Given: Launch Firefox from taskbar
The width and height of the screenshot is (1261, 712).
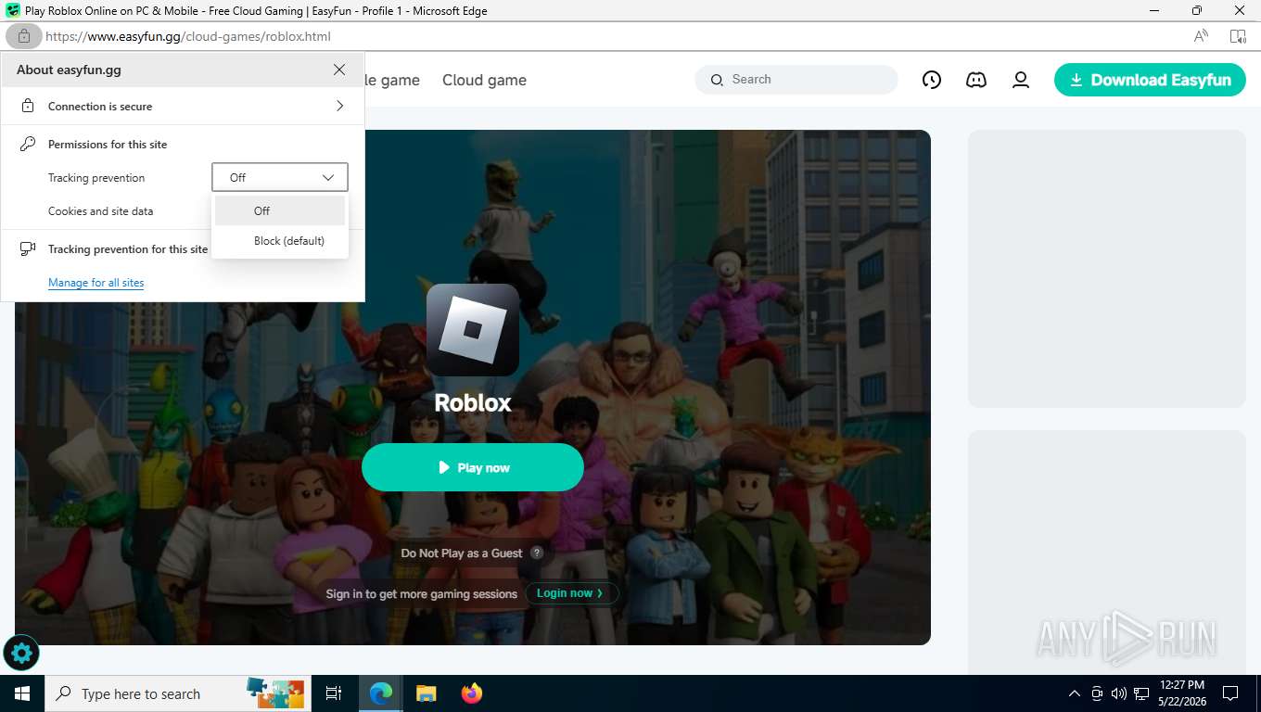Looking at the screenshot, I should coord(472,693).
